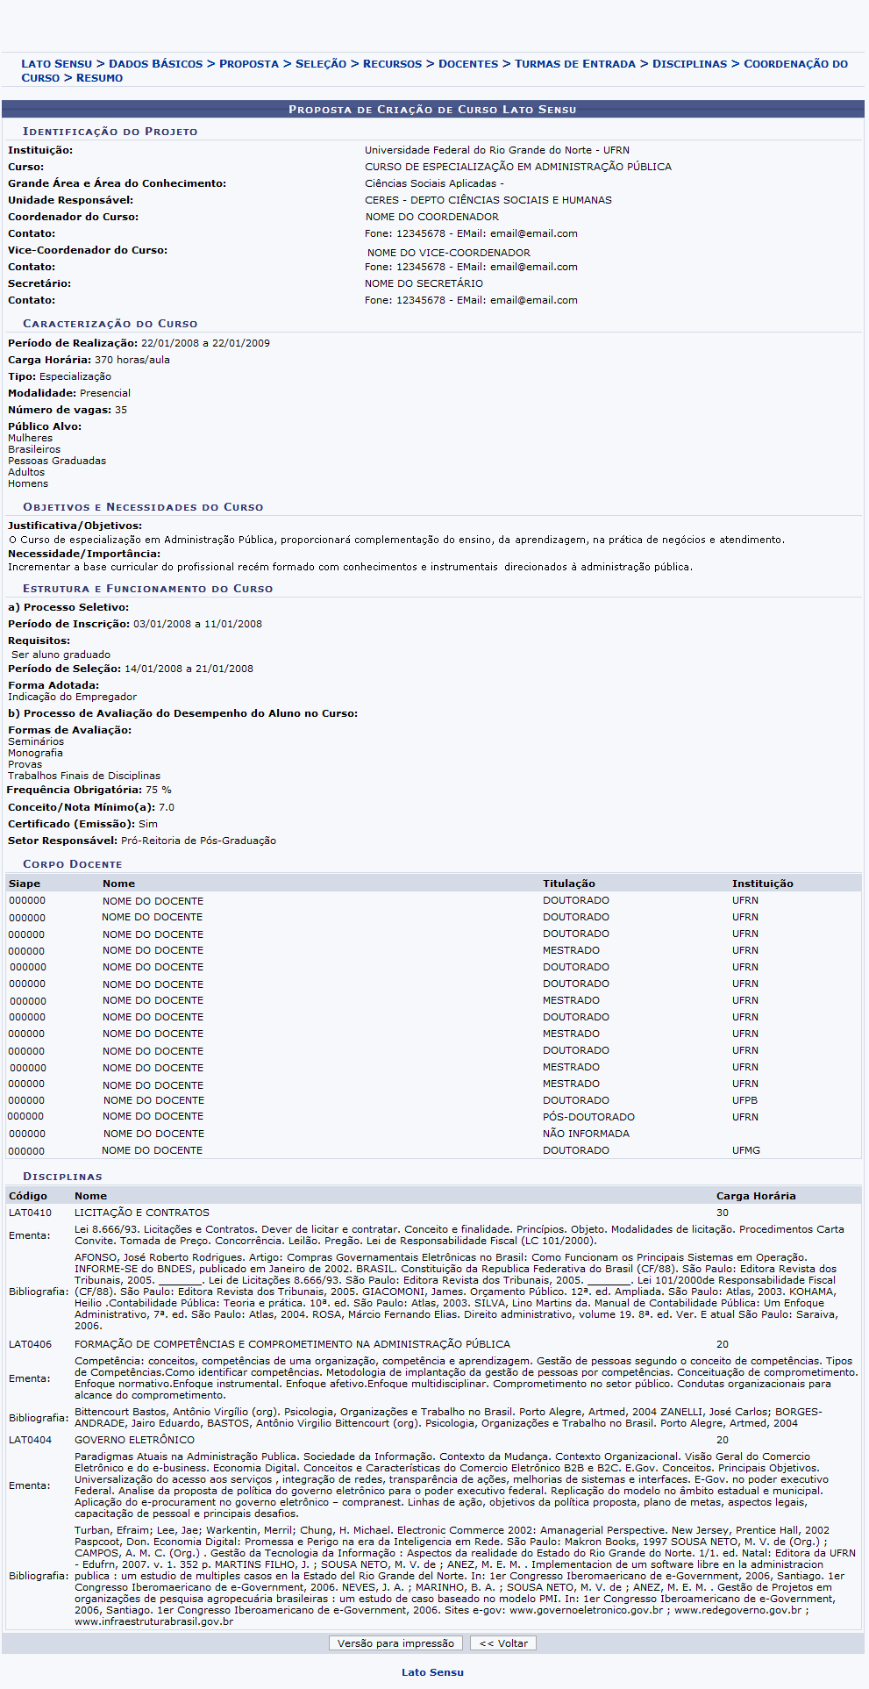Open the Lato Sensu breadcrumb step
This screenshot has height=1689, width=869.
(x=56, y=64)
